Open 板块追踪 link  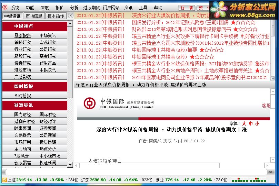pos(48,142)
